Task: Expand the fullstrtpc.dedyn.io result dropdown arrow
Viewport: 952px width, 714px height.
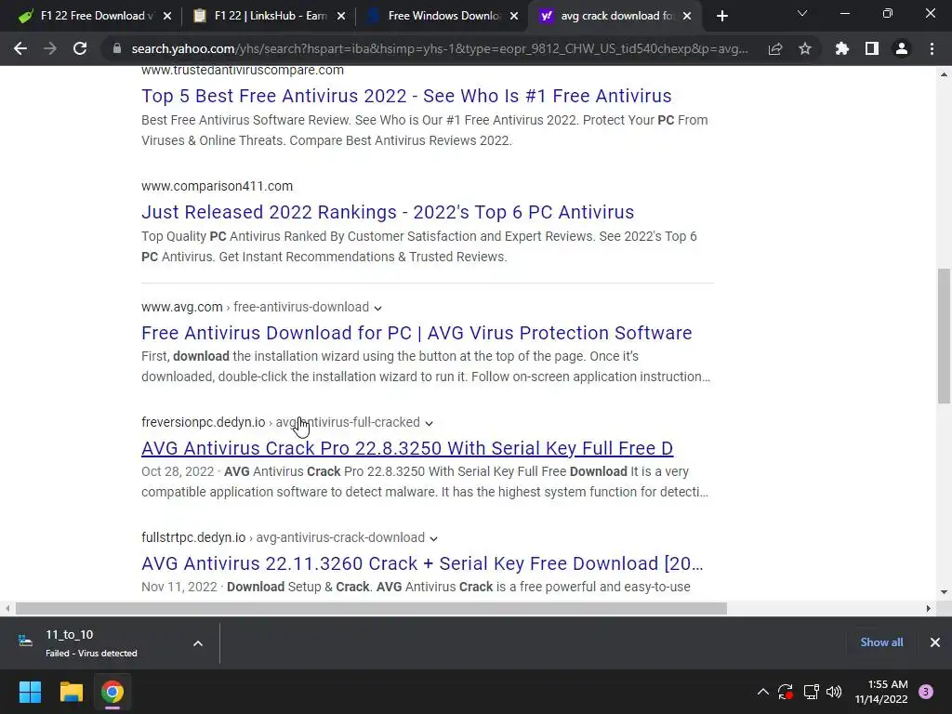Action: point(433,538)
